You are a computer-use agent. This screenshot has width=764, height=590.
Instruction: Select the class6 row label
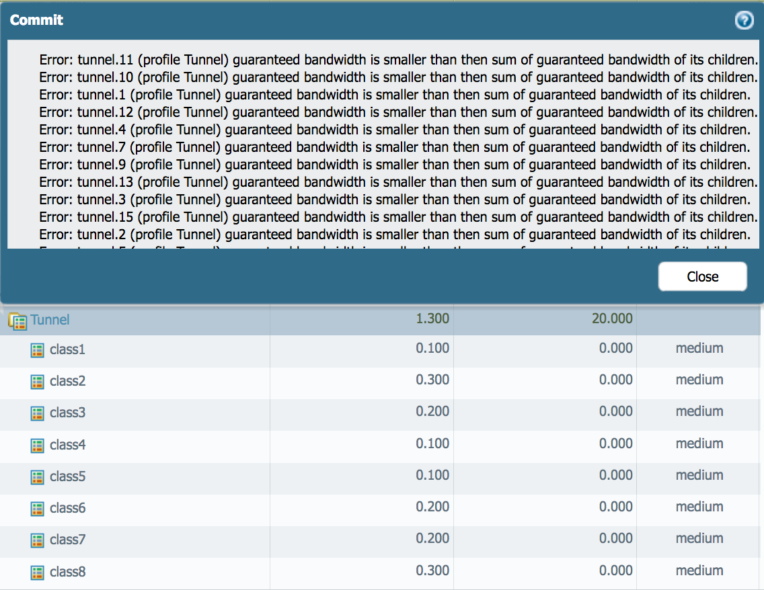(x=68, y=508)
